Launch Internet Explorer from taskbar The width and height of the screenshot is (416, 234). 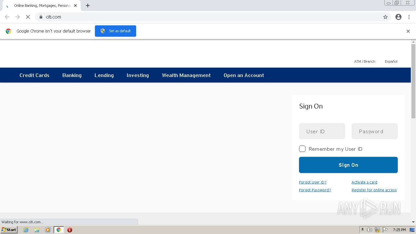click(26, 230)
